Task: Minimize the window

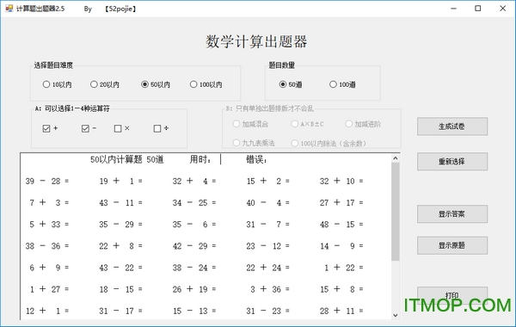Action: tap(453, 9)
